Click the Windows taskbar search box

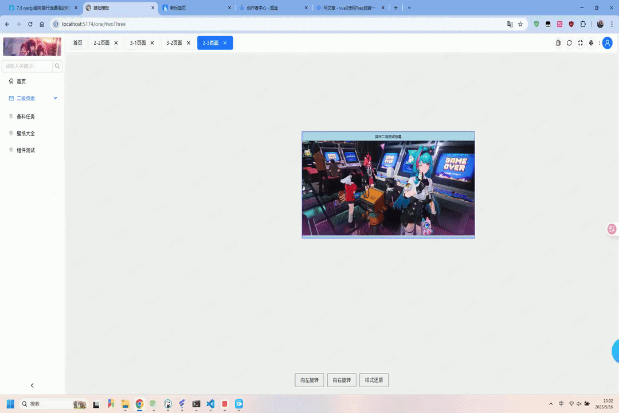tap(53, 404)
